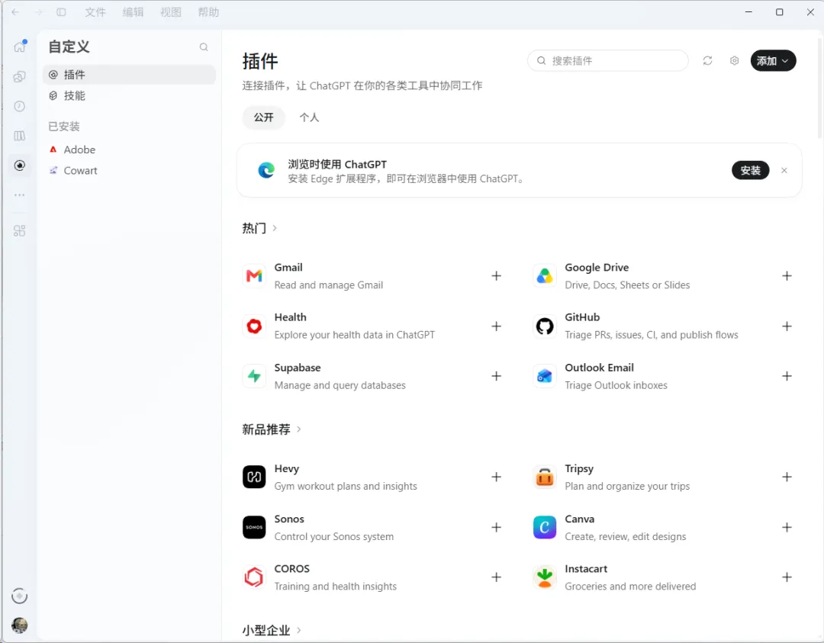Viewport: 824px width, 643px height.
Task: Click the plus icon beside Health
Action: coord(496,326)
